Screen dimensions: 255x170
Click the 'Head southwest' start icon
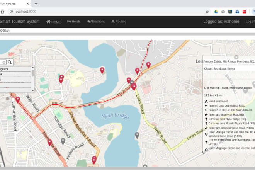pyautogui.click(x=206, y=101)
